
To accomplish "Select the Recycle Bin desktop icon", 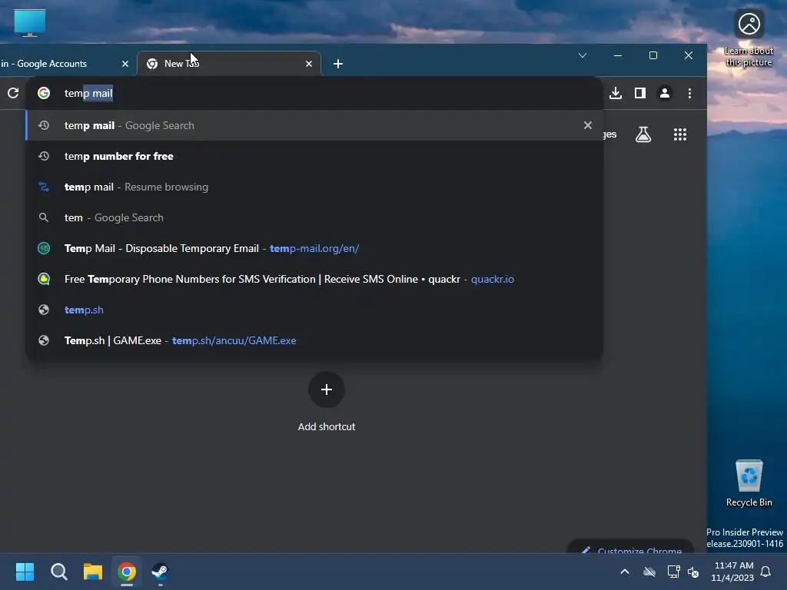I will tap(749, 484).
